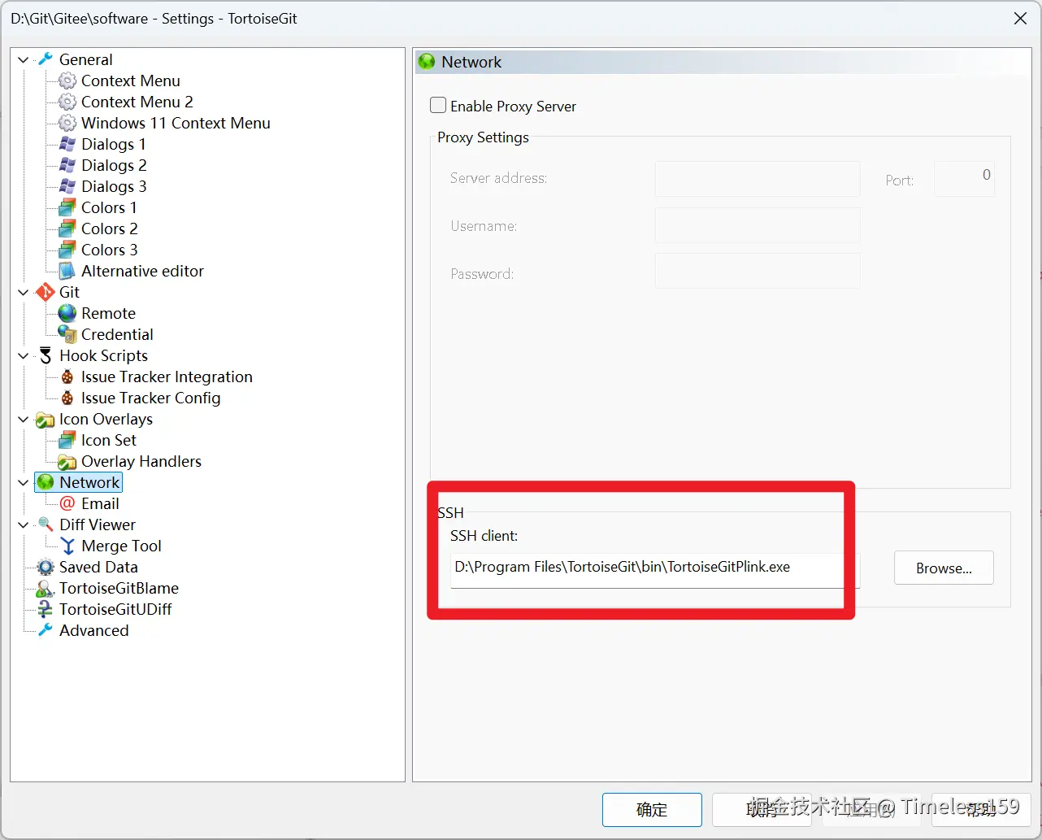Click the Hook Scripts hook icon
Screen dimensions: 1042x840
[x=46, y=355]
